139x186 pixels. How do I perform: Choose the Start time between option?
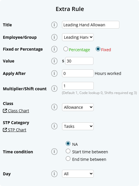tap(68, 151)
